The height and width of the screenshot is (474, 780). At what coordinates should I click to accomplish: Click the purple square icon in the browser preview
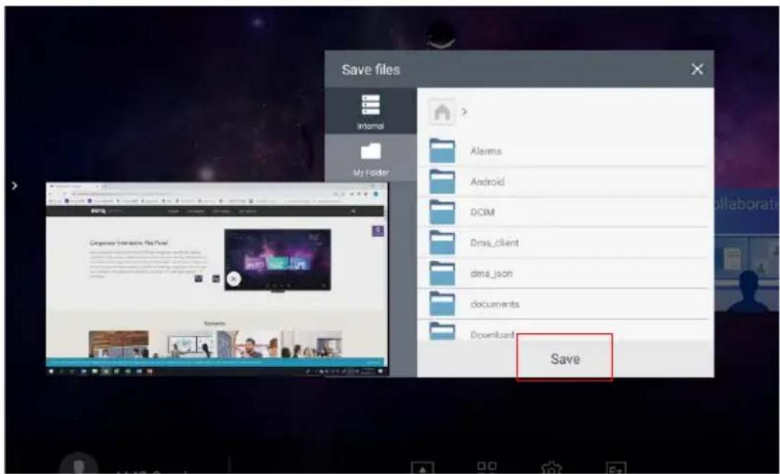[x=378, y=230]
